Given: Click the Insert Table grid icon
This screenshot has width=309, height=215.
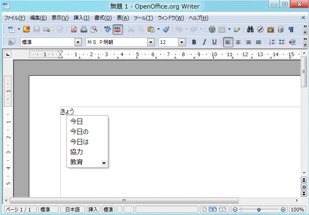Looking at the screenshot, I should (222, 30).
